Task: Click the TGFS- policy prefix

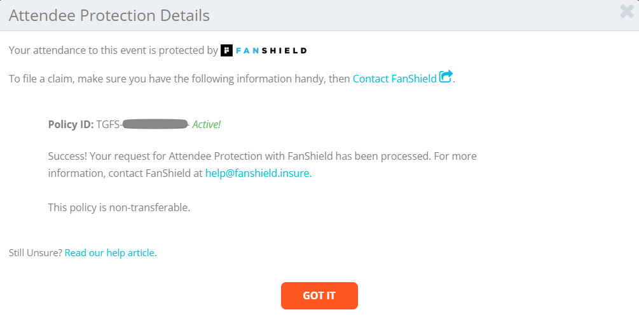Action: pyautogui.click(x=109, y=124)
